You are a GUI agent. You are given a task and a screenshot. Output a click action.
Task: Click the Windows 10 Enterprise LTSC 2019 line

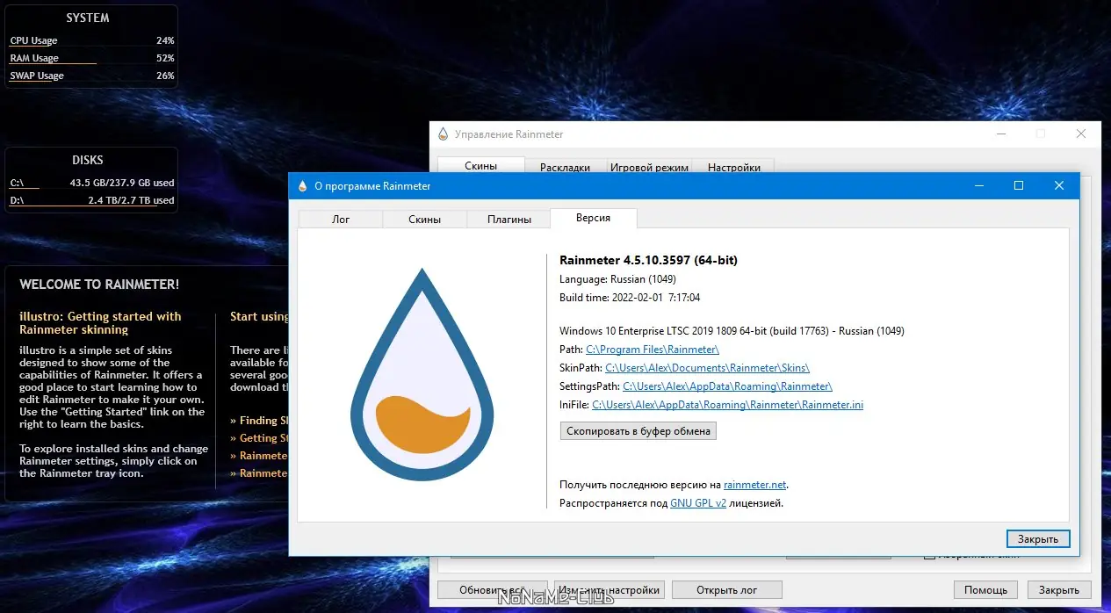coord(732,331)
